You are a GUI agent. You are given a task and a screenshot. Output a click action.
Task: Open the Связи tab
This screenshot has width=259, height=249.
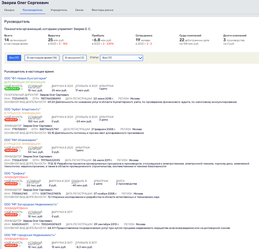click(x=79, y=10)
